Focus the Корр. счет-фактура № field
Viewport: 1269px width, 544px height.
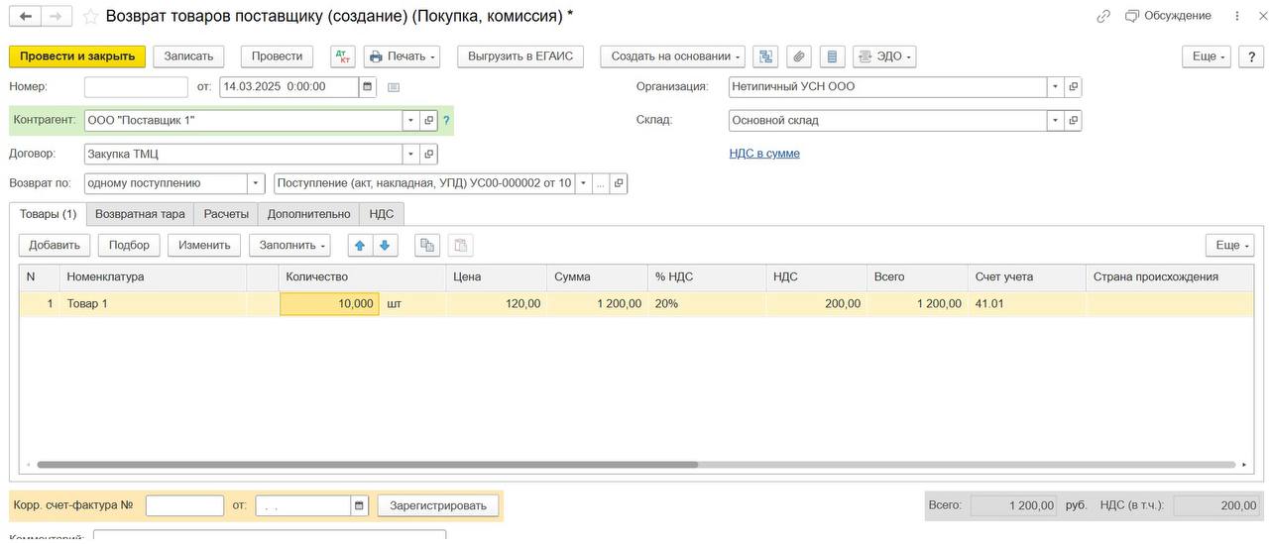[x=184, y=506]
